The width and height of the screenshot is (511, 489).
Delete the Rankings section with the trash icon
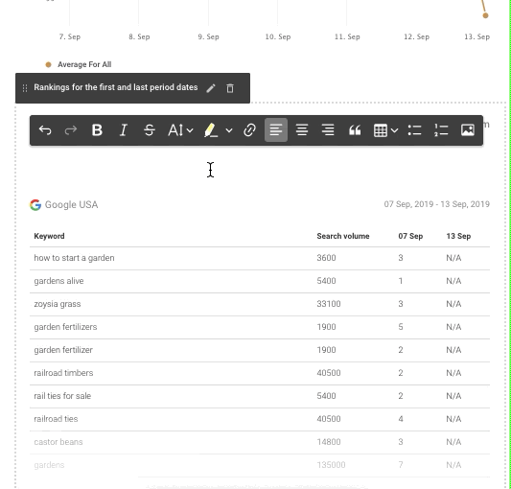pos(230,88)
